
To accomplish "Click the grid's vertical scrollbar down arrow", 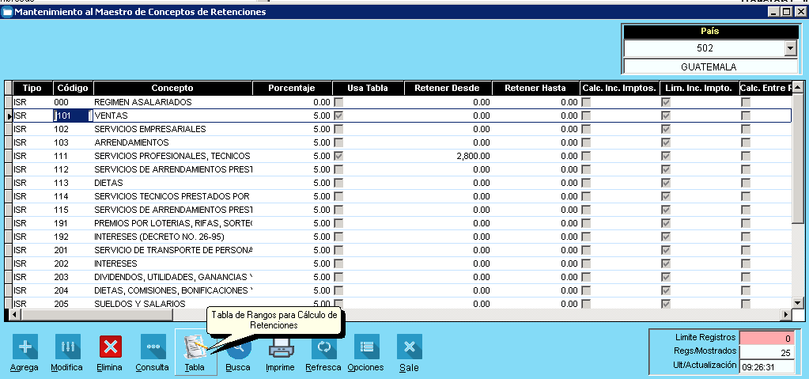I will point(798,302).
